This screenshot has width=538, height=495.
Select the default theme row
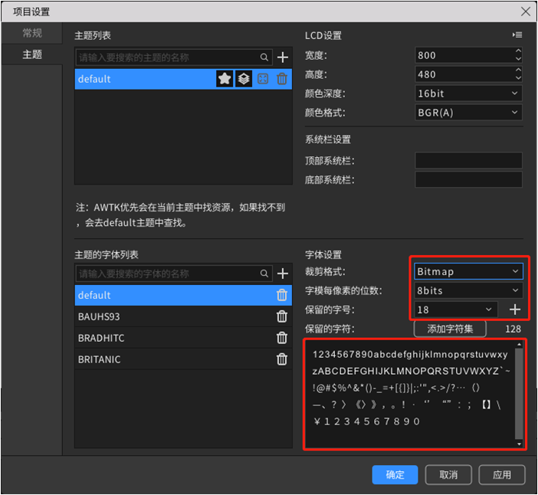pyautogui.click(x=183, y=79)
